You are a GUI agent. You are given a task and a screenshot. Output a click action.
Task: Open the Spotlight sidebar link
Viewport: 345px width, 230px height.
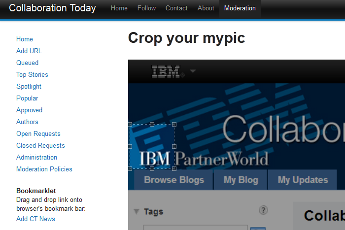click(x=29, y=86)
